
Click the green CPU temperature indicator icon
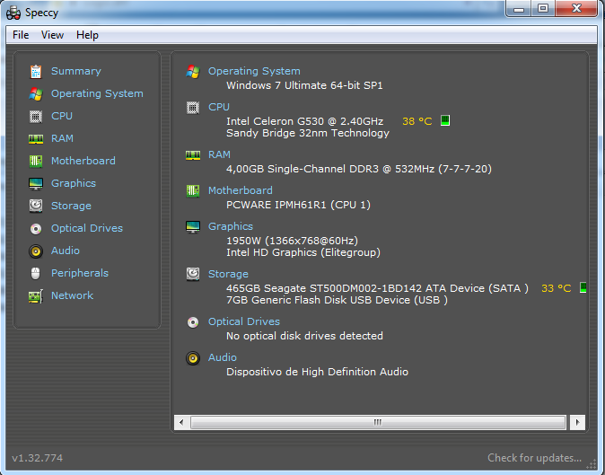[x=445, y=121]
